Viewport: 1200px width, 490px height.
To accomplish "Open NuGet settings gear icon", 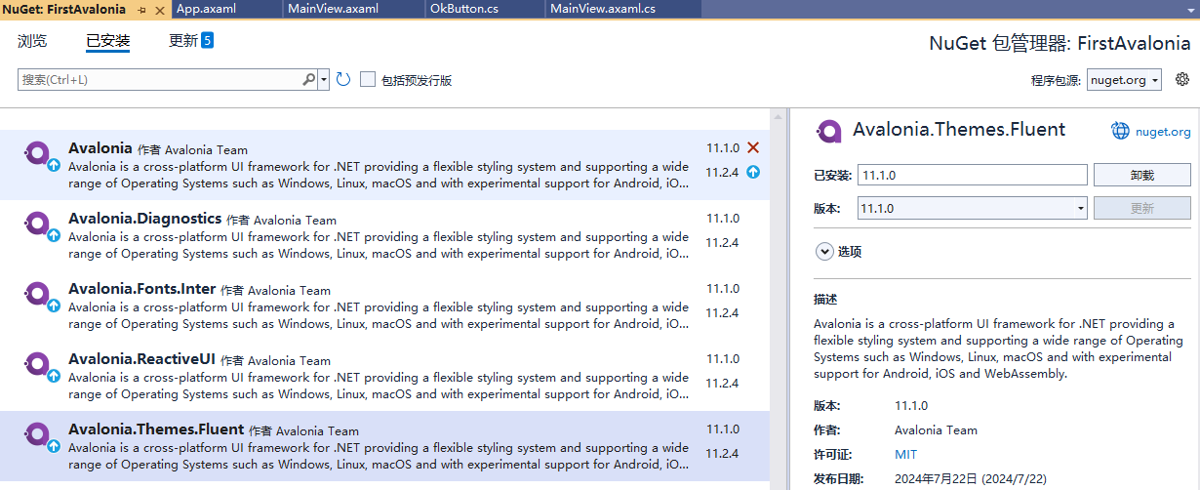I will point(1182,79).
